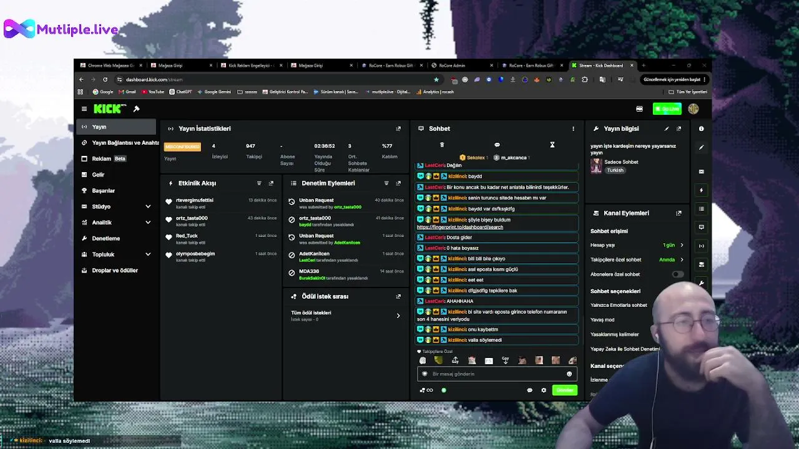Click the hourglass icon in Sohbet toolbar
The width and height of the screenshot is (799, 449).
tap(552, 145)
